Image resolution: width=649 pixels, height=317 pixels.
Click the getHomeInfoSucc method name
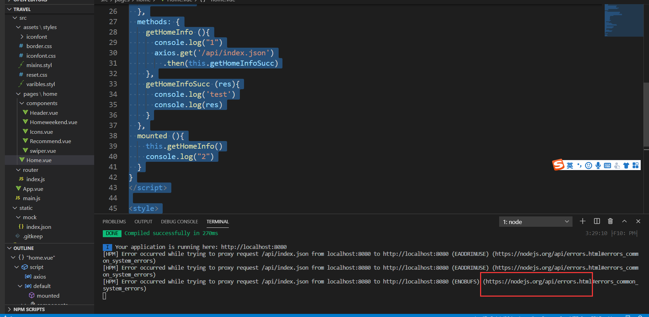(x=178, y=84)
